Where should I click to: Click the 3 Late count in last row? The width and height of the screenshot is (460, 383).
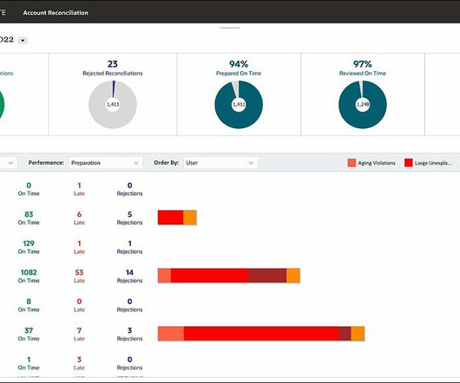pyautogui.click(x=79, y=360)
